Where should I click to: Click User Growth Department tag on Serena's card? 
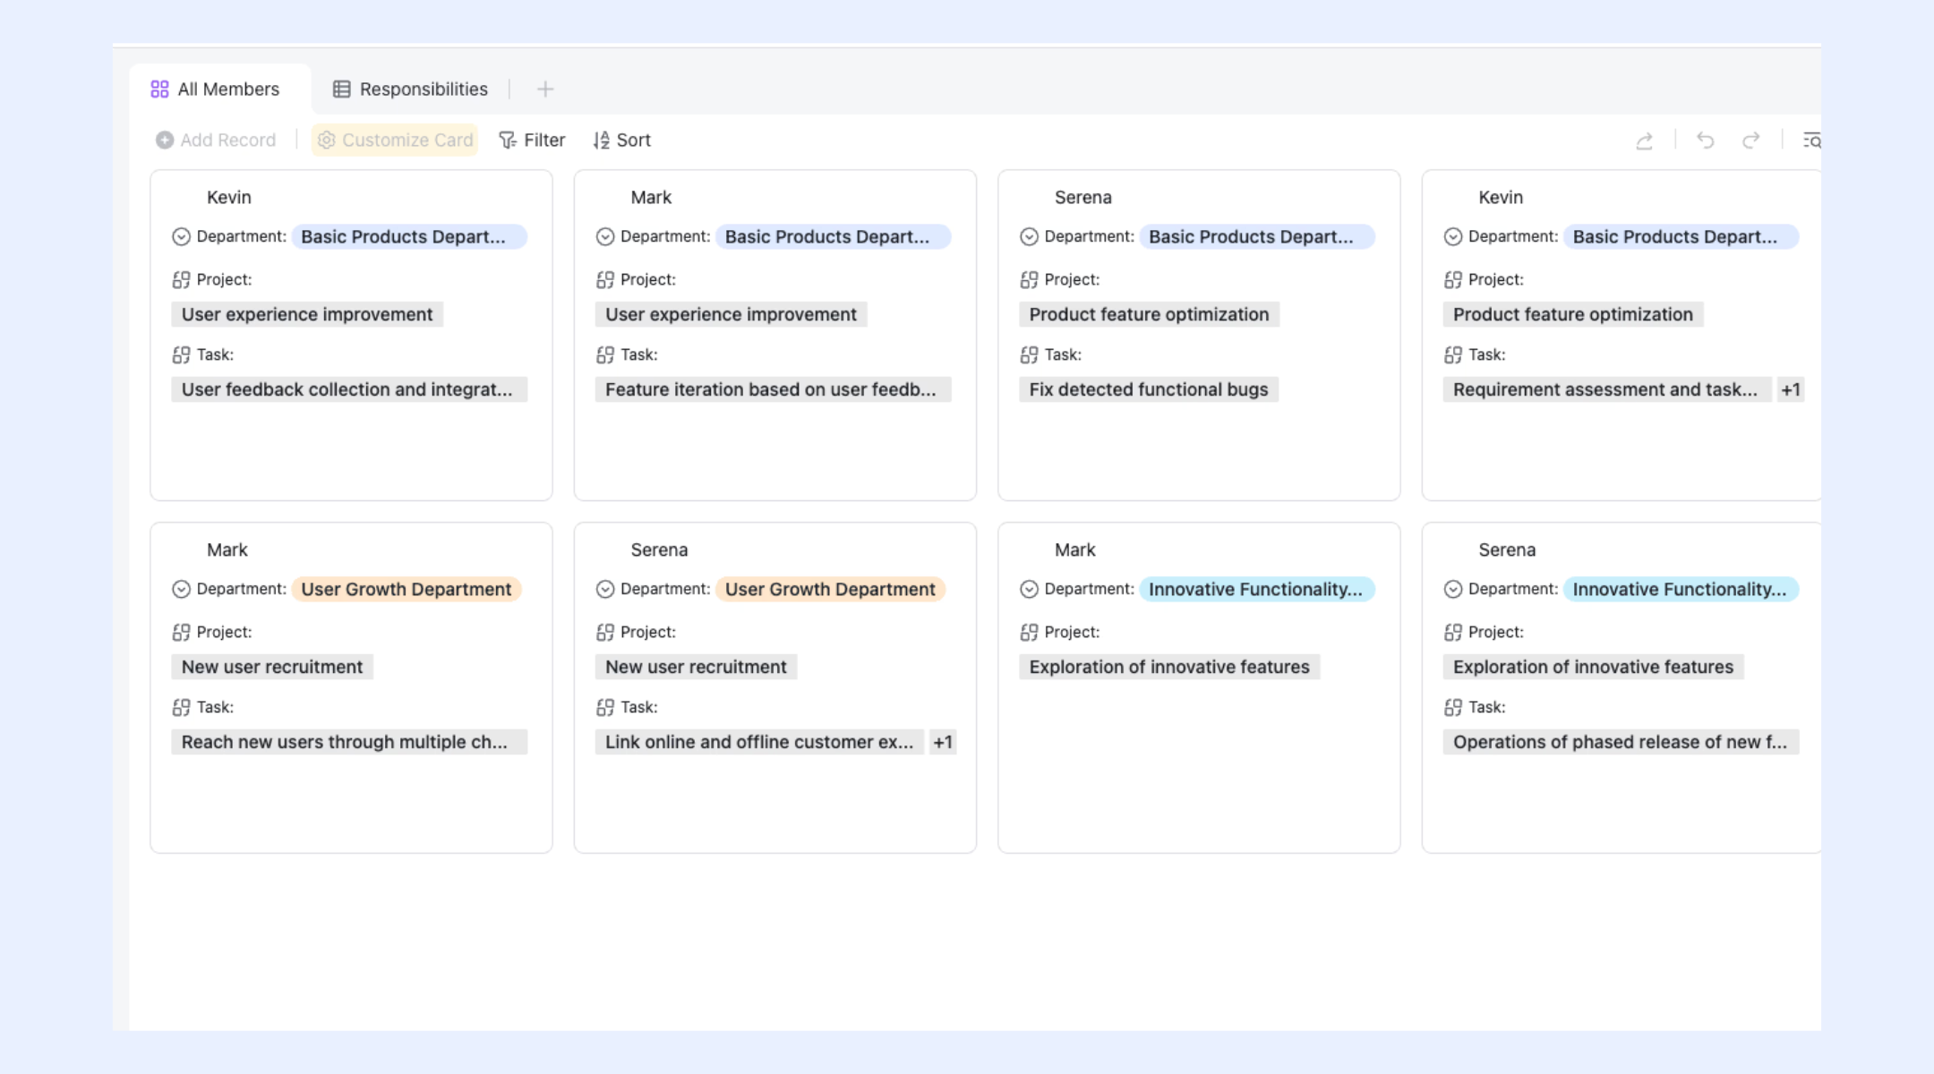[x=830, y=590]
